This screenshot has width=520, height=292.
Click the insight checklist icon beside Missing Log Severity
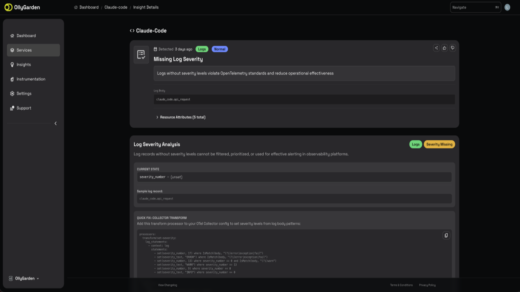(141, 55)
